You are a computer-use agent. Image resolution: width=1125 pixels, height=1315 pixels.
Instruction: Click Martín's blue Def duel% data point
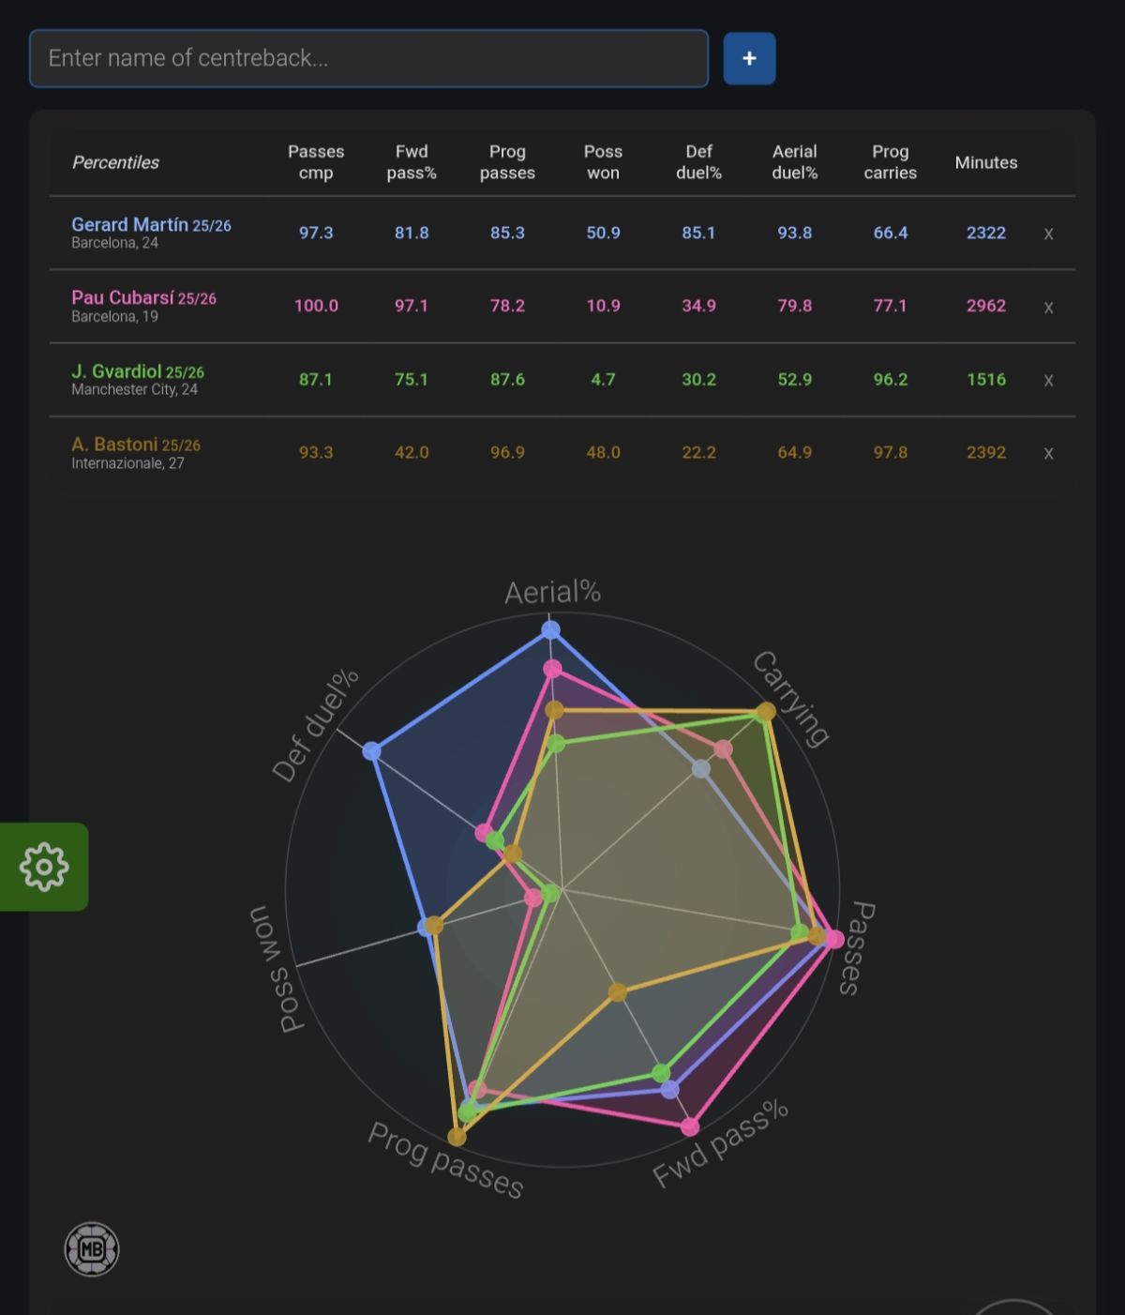pos(372,751)
